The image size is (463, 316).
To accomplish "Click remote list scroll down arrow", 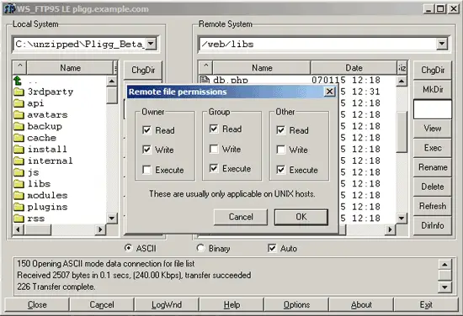I will coord(402,219).
